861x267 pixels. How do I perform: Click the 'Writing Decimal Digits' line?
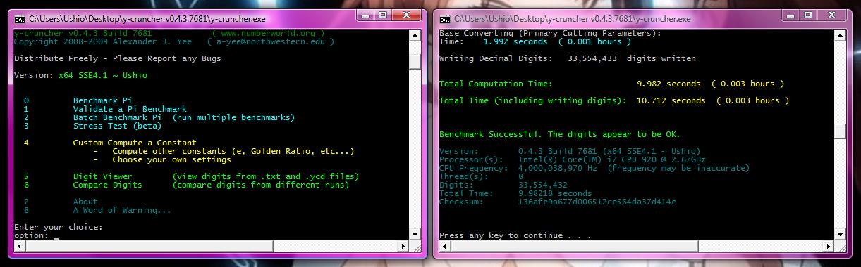(x=568, y=58)
